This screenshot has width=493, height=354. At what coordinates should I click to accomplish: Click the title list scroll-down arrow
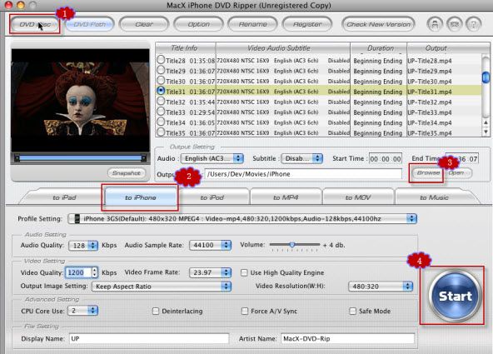486,132
